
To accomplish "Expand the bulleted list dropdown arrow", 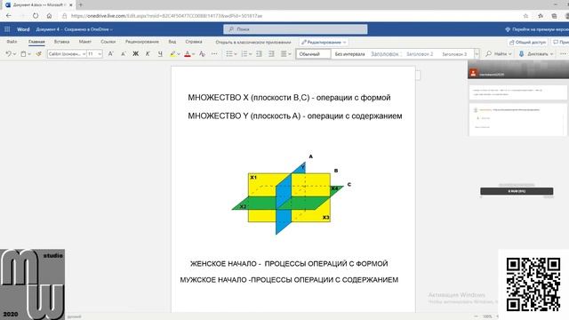I will click(236, 54).
